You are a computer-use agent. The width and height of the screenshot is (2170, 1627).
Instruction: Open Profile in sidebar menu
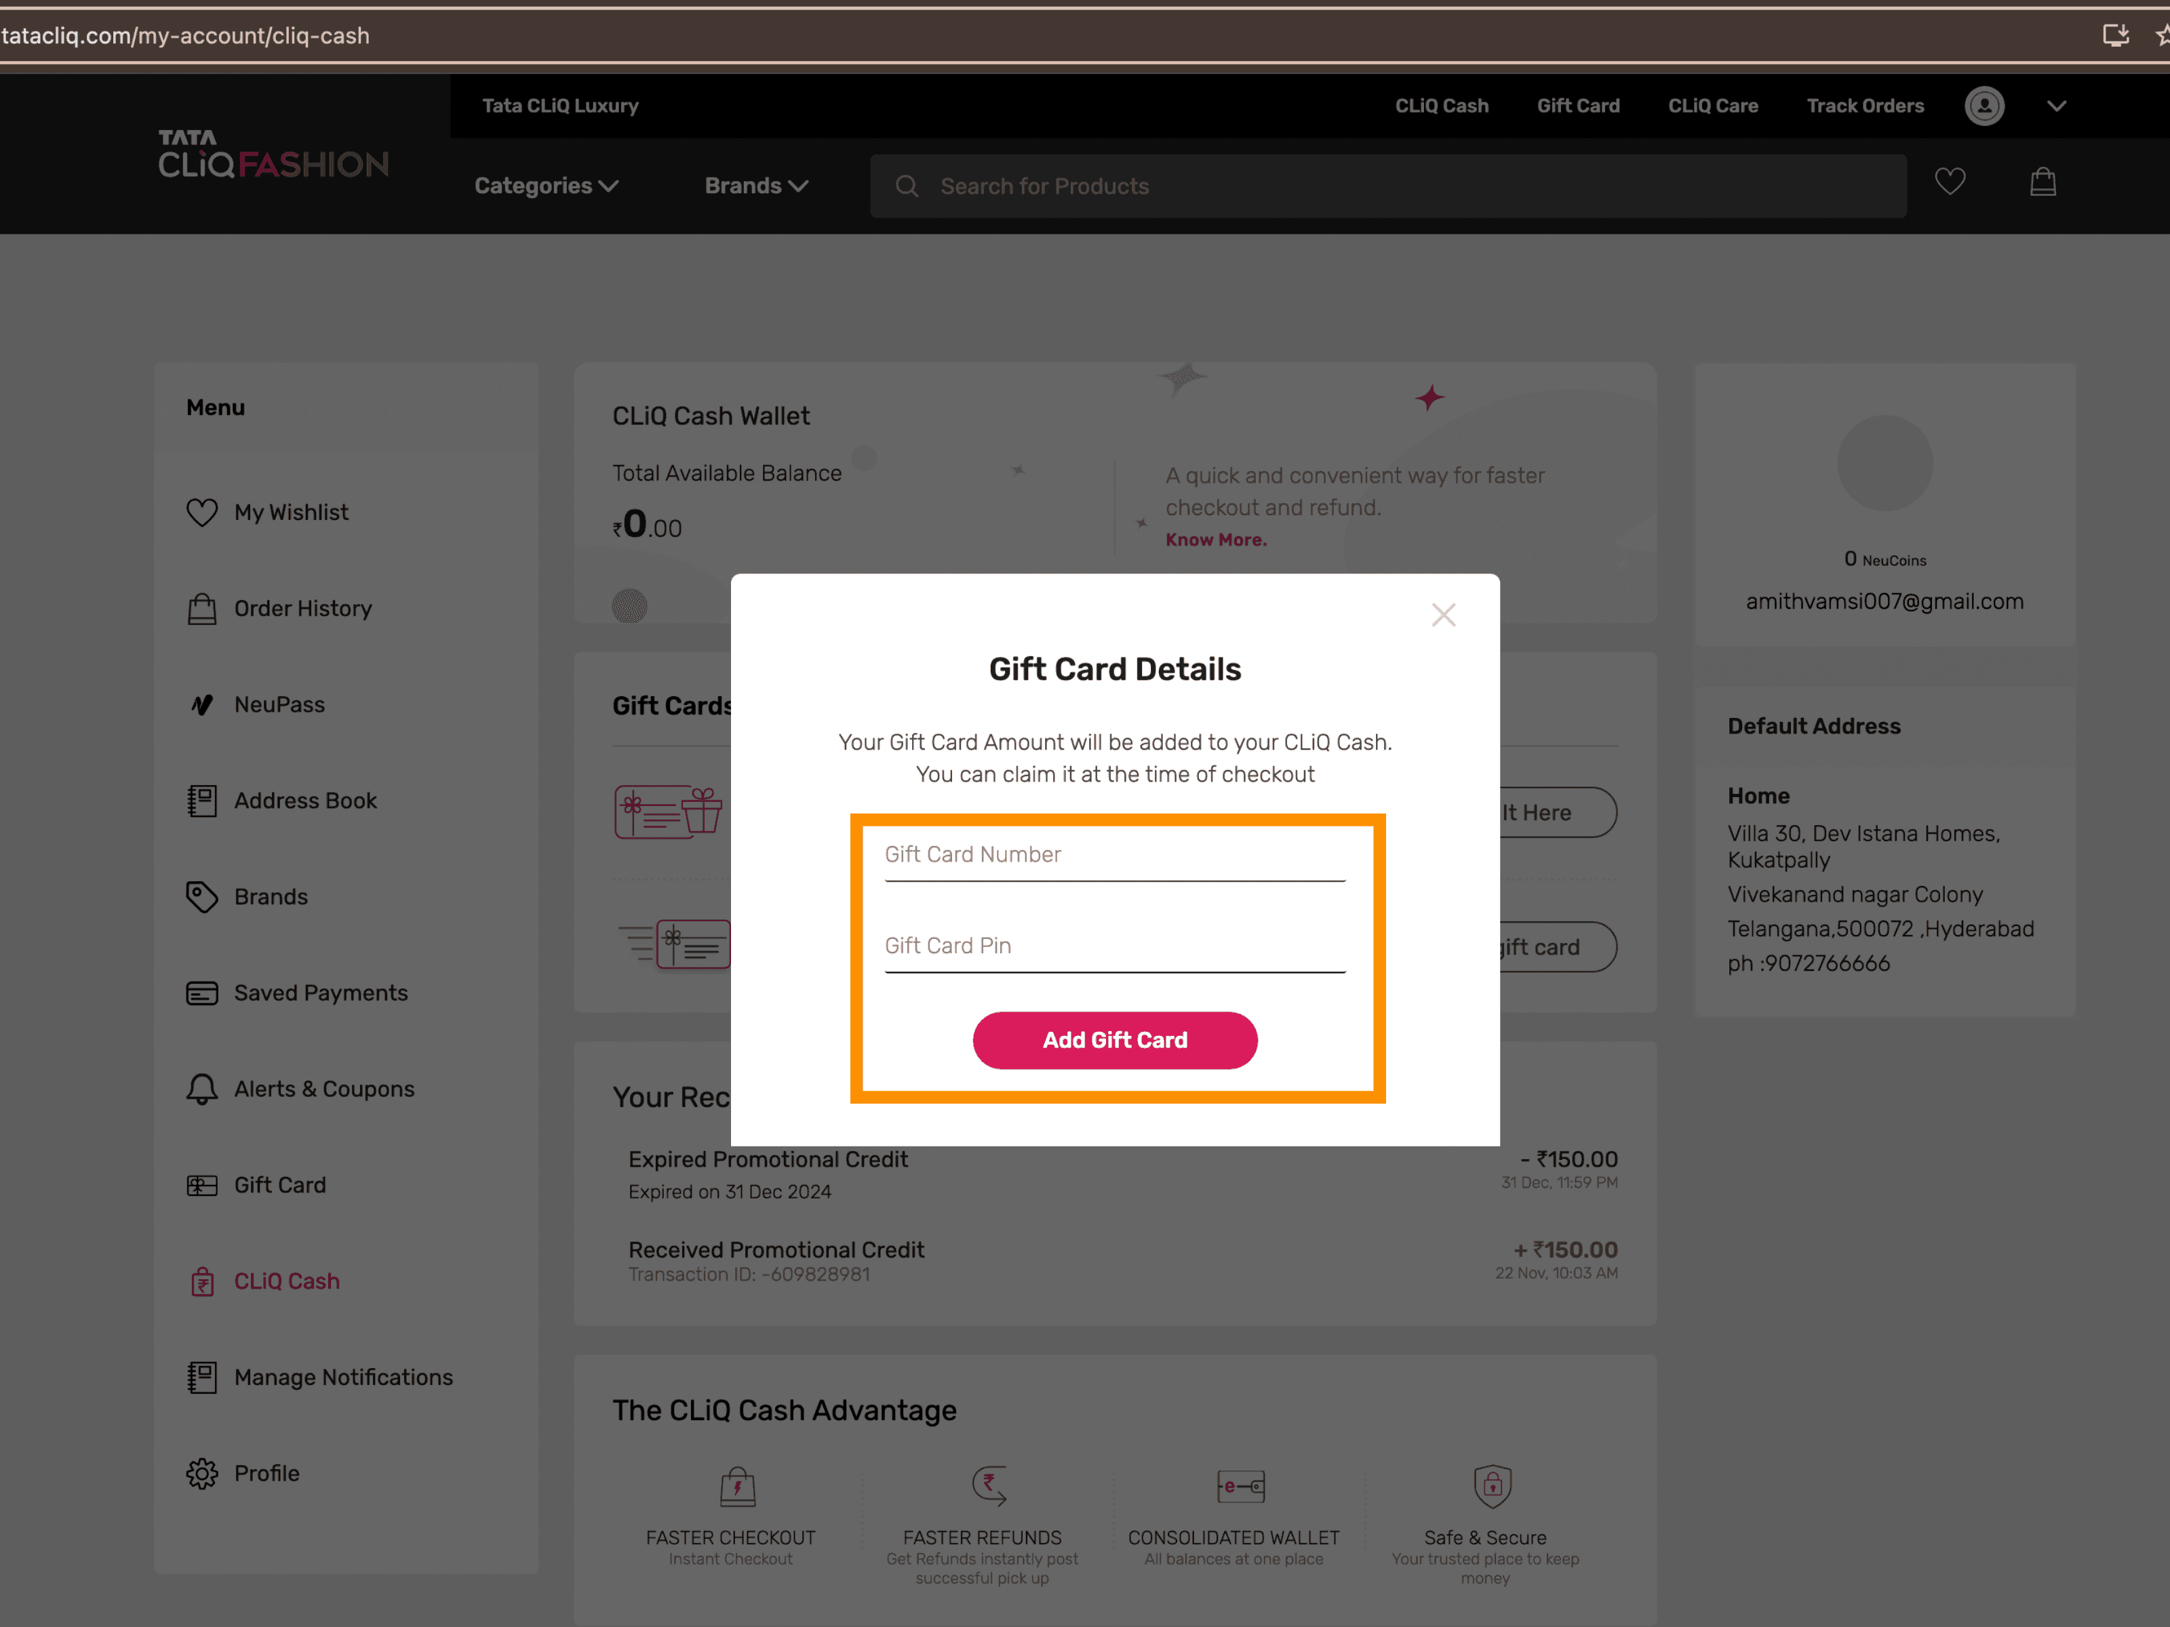[x=267, y=1473]
